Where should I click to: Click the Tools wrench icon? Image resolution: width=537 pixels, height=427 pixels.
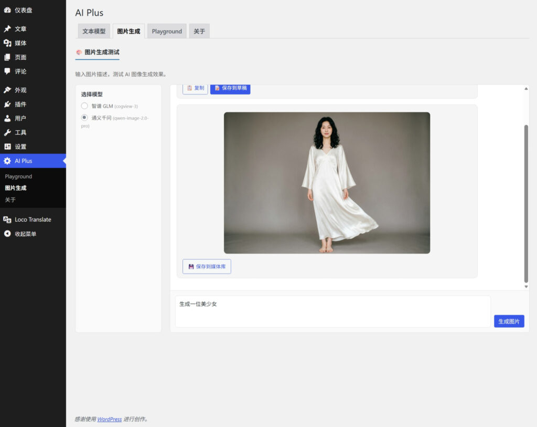pyautogui.click(x=7, y=132)
